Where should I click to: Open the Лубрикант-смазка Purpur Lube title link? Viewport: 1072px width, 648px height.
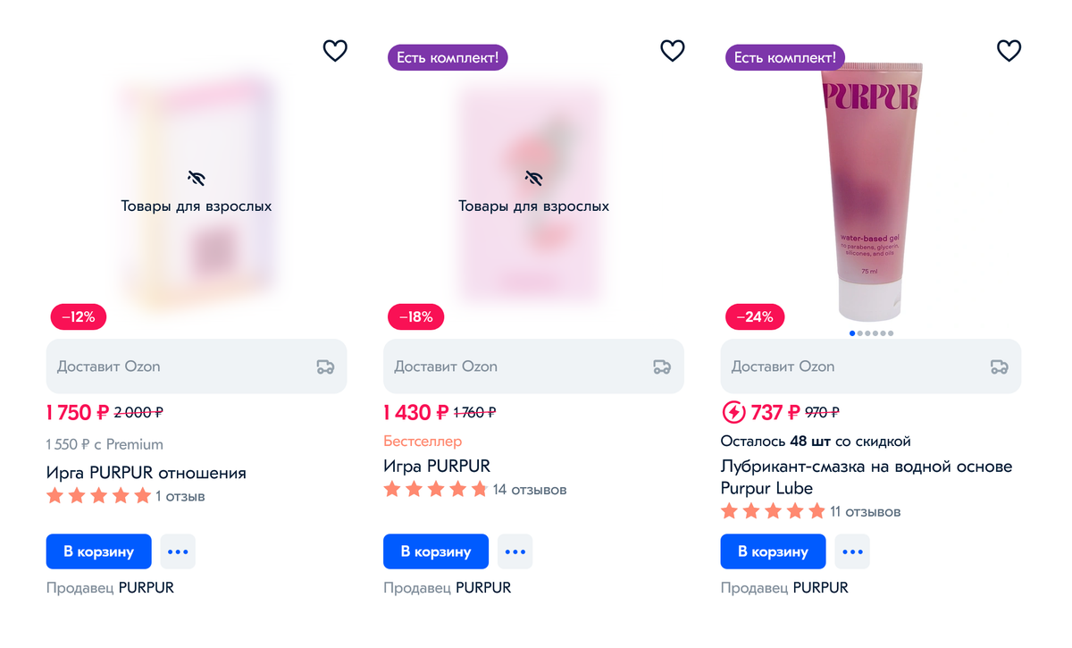(866, 477)
